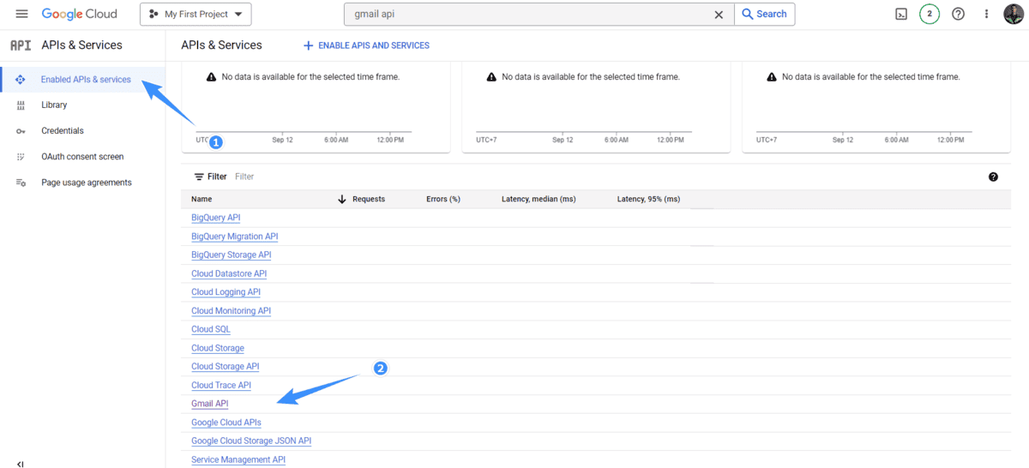The width and height of the screenshot is (1029, 468).
Task: Open Gmail API link
Action: point(210,404)
